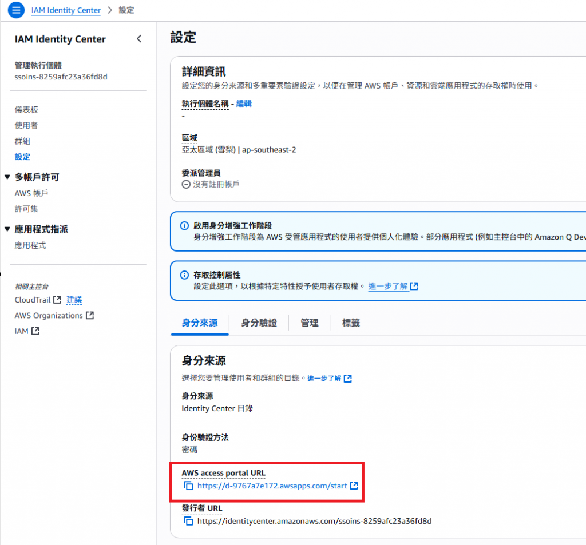
Task: Click IAM Identity Center breadcrumb link
Action: pos(66,10)
